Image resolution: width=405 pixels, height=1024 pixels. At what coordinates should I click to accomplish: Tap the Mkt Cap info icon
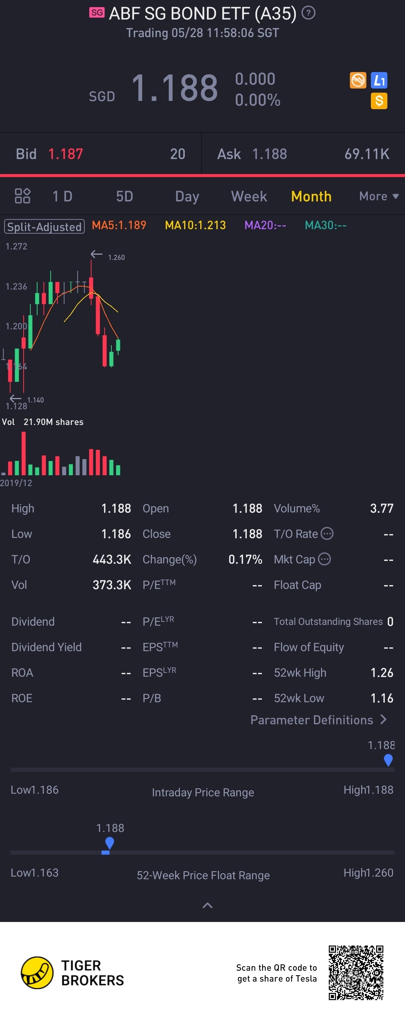tap(324, 559)
